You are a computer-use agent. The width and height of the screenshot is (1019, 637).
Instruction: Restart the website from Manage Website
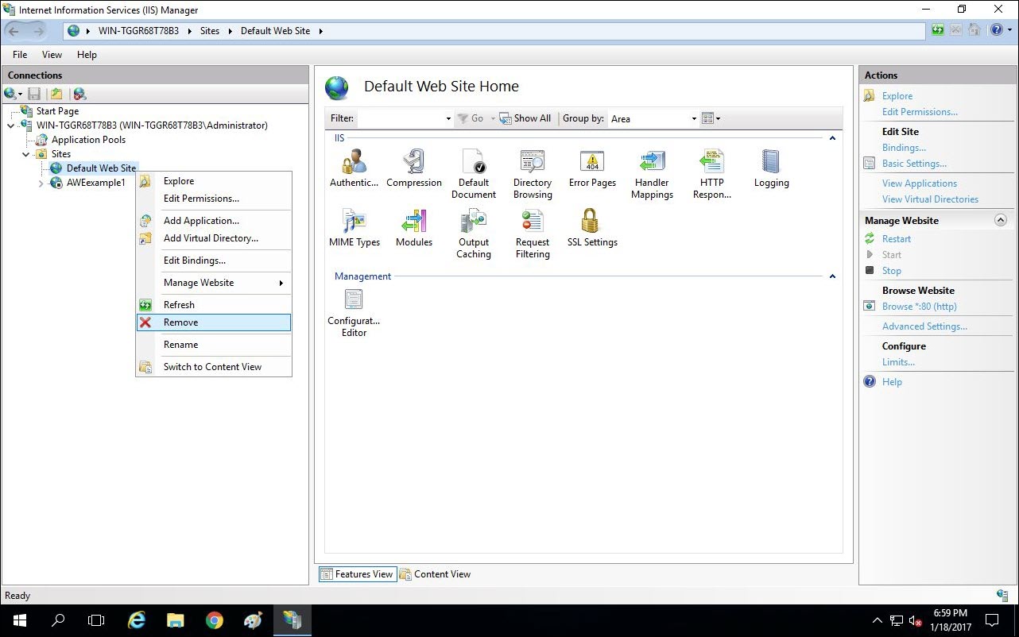(x=896, y=238)
